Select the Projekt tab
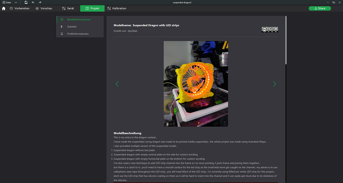The width and height of the screenshot is (343, 183). pos(92,8)
